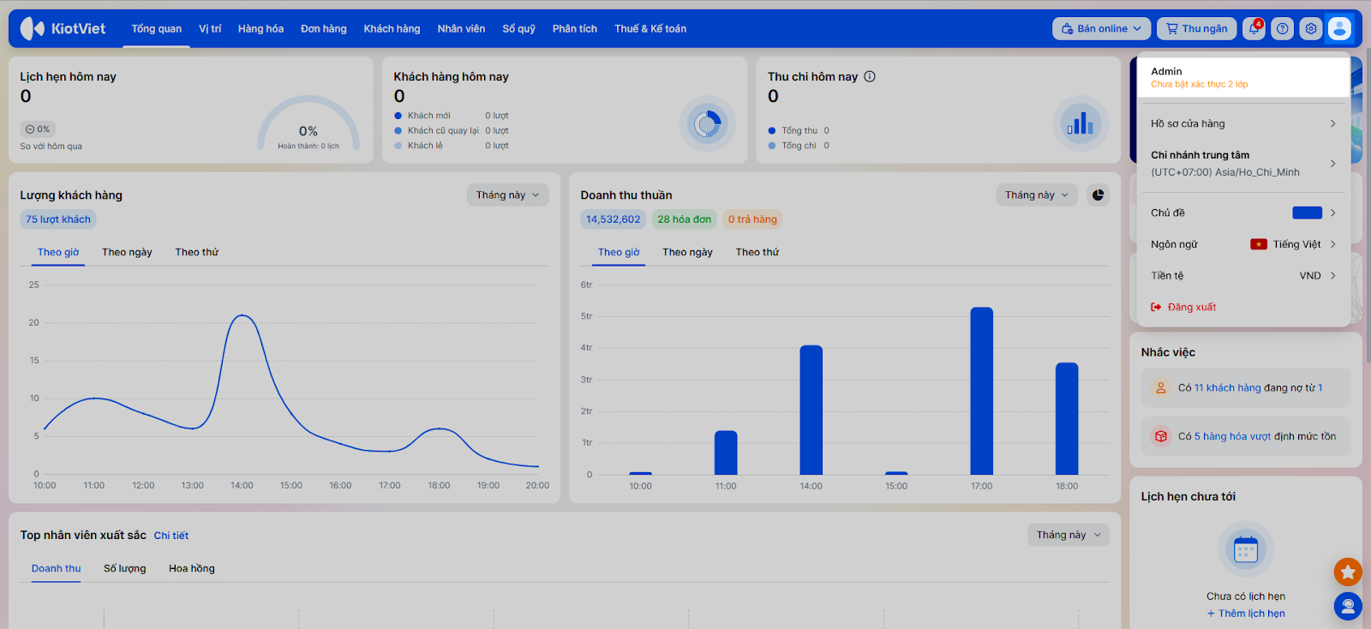Switch revenue chart using pie chart icon
The height and width of the screenshot is (629, 1371).
point(1098,195)
